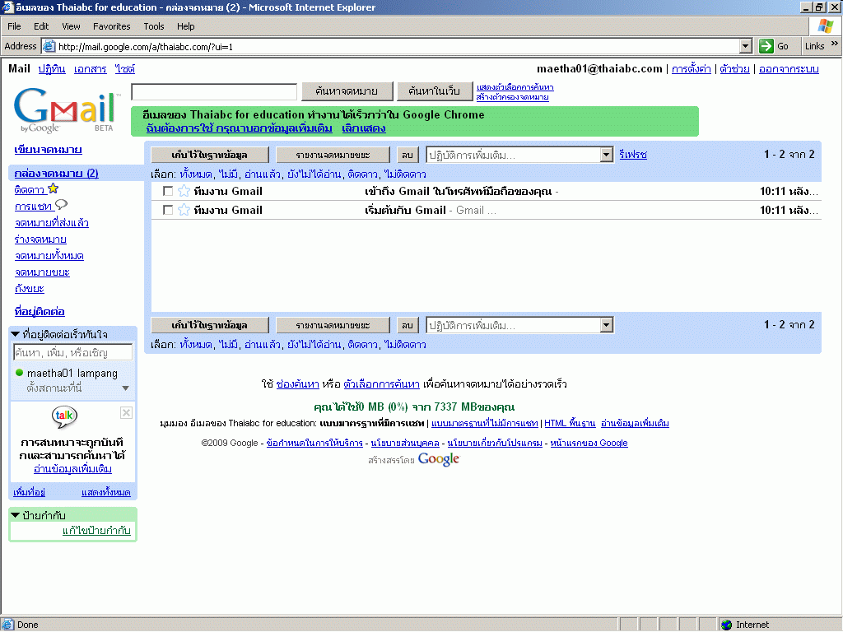Click the chat bubble icon in sidebar
The width and height of the screenshot is (843, 632).
pos(61,205)
